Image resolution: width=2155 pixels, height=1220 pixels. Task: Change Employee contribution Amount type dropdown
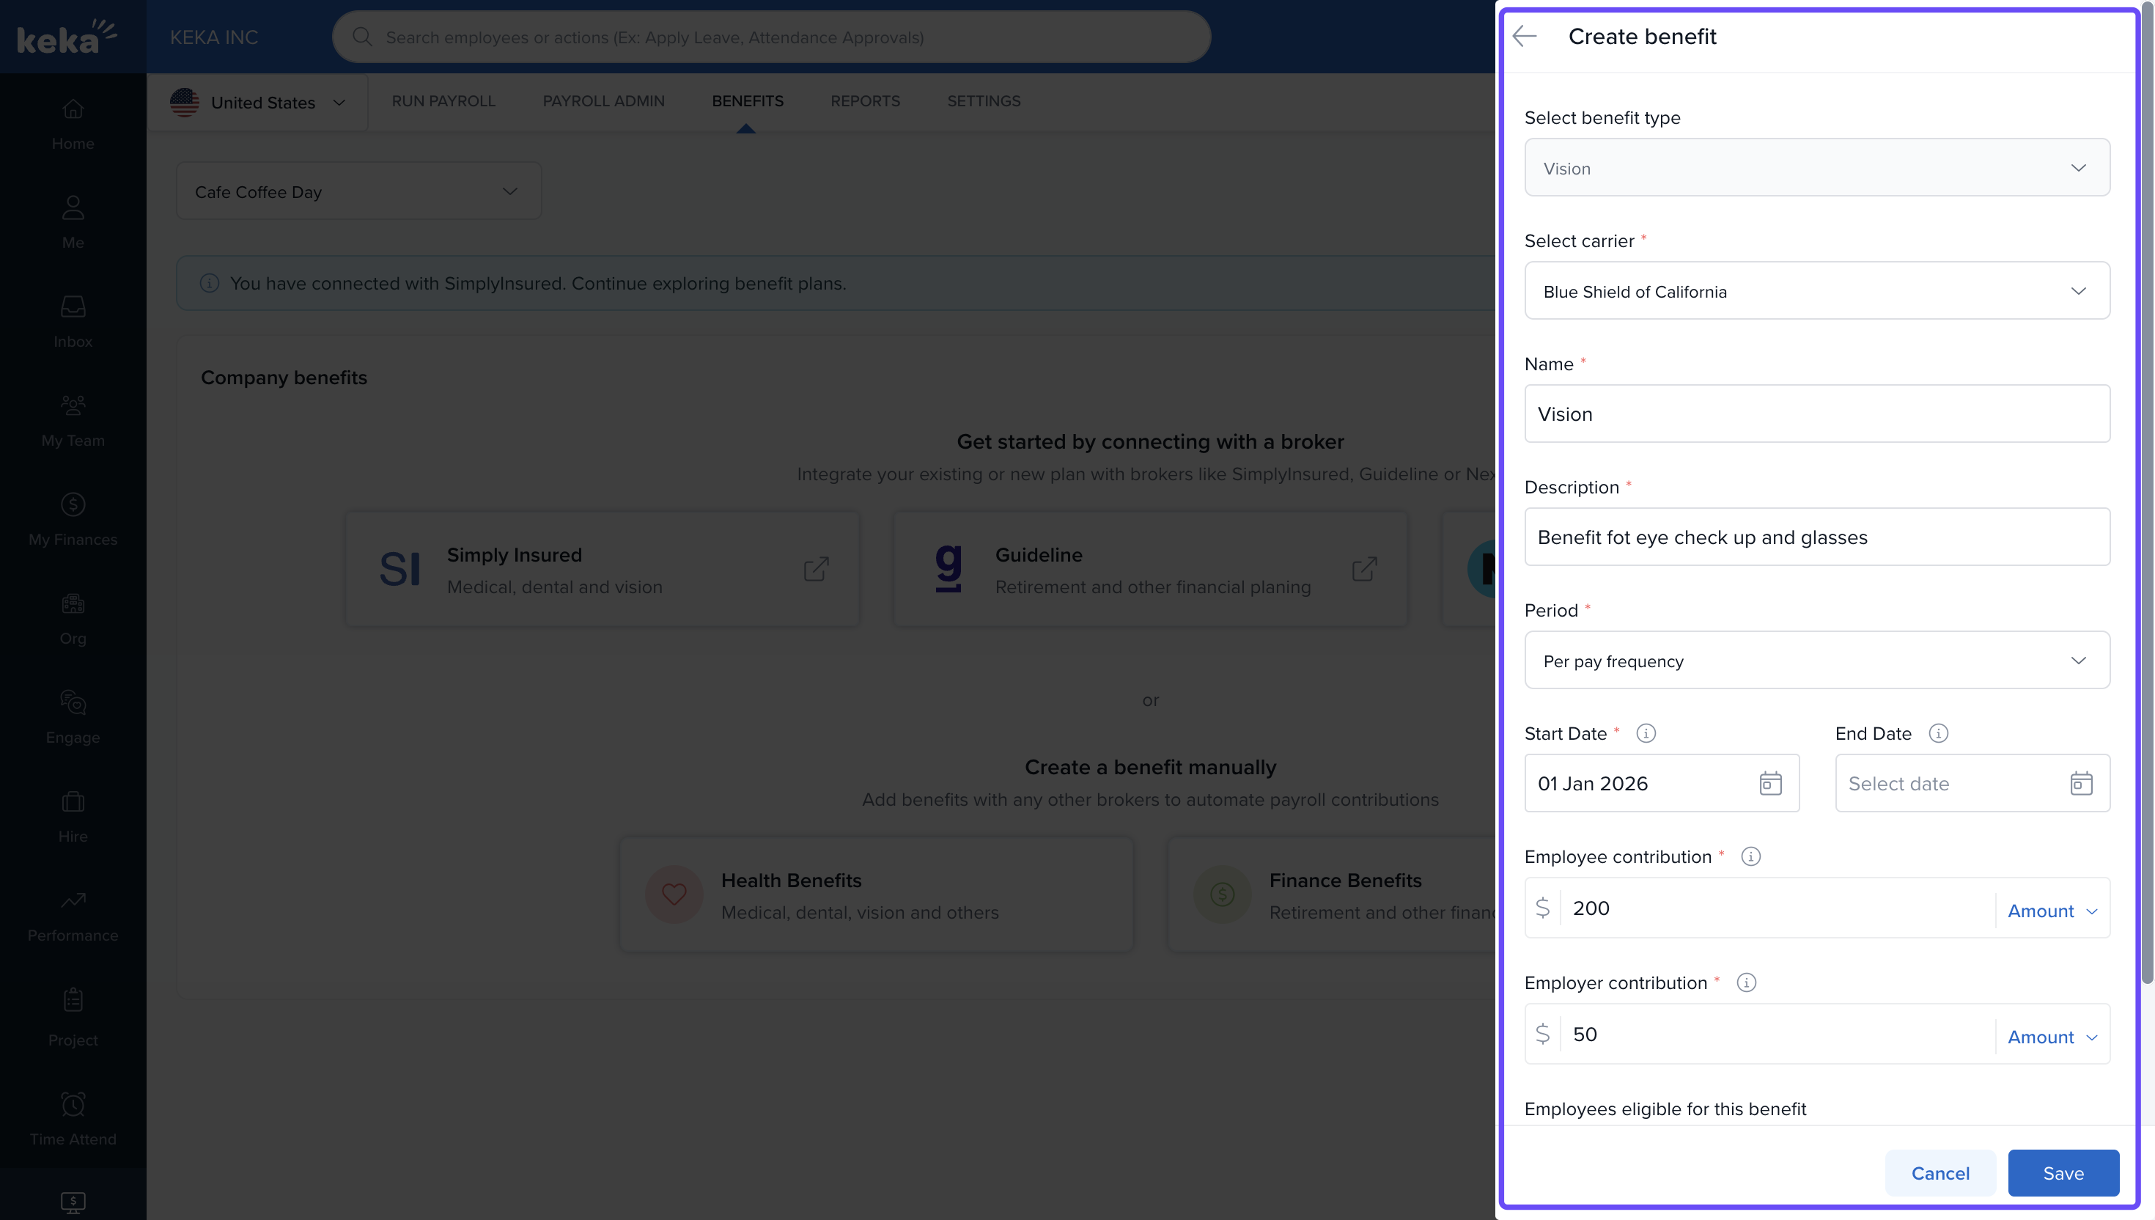tap(2052, 911)
